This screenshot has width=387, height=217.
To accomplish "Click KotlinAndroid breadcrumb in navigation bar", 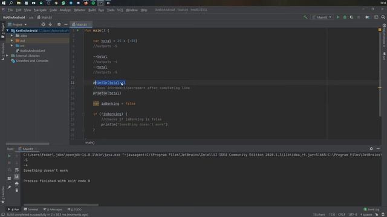I will (x=14, y=17).
